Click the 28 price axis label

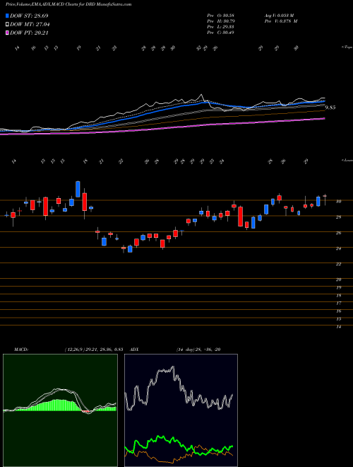(x=338, y=217)
